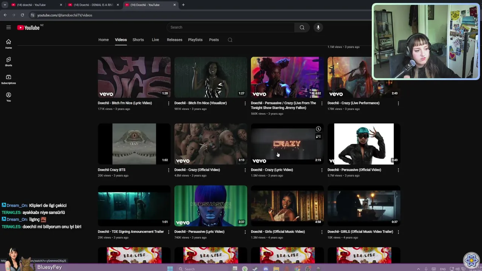Open the Posts channel tab
Viewport: 482px width, 271px height.
[214, 40]
